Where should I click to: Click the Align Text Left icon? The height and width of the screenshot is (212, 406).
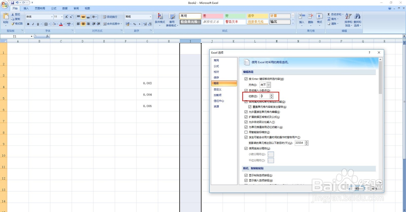(x=78, y=24)
